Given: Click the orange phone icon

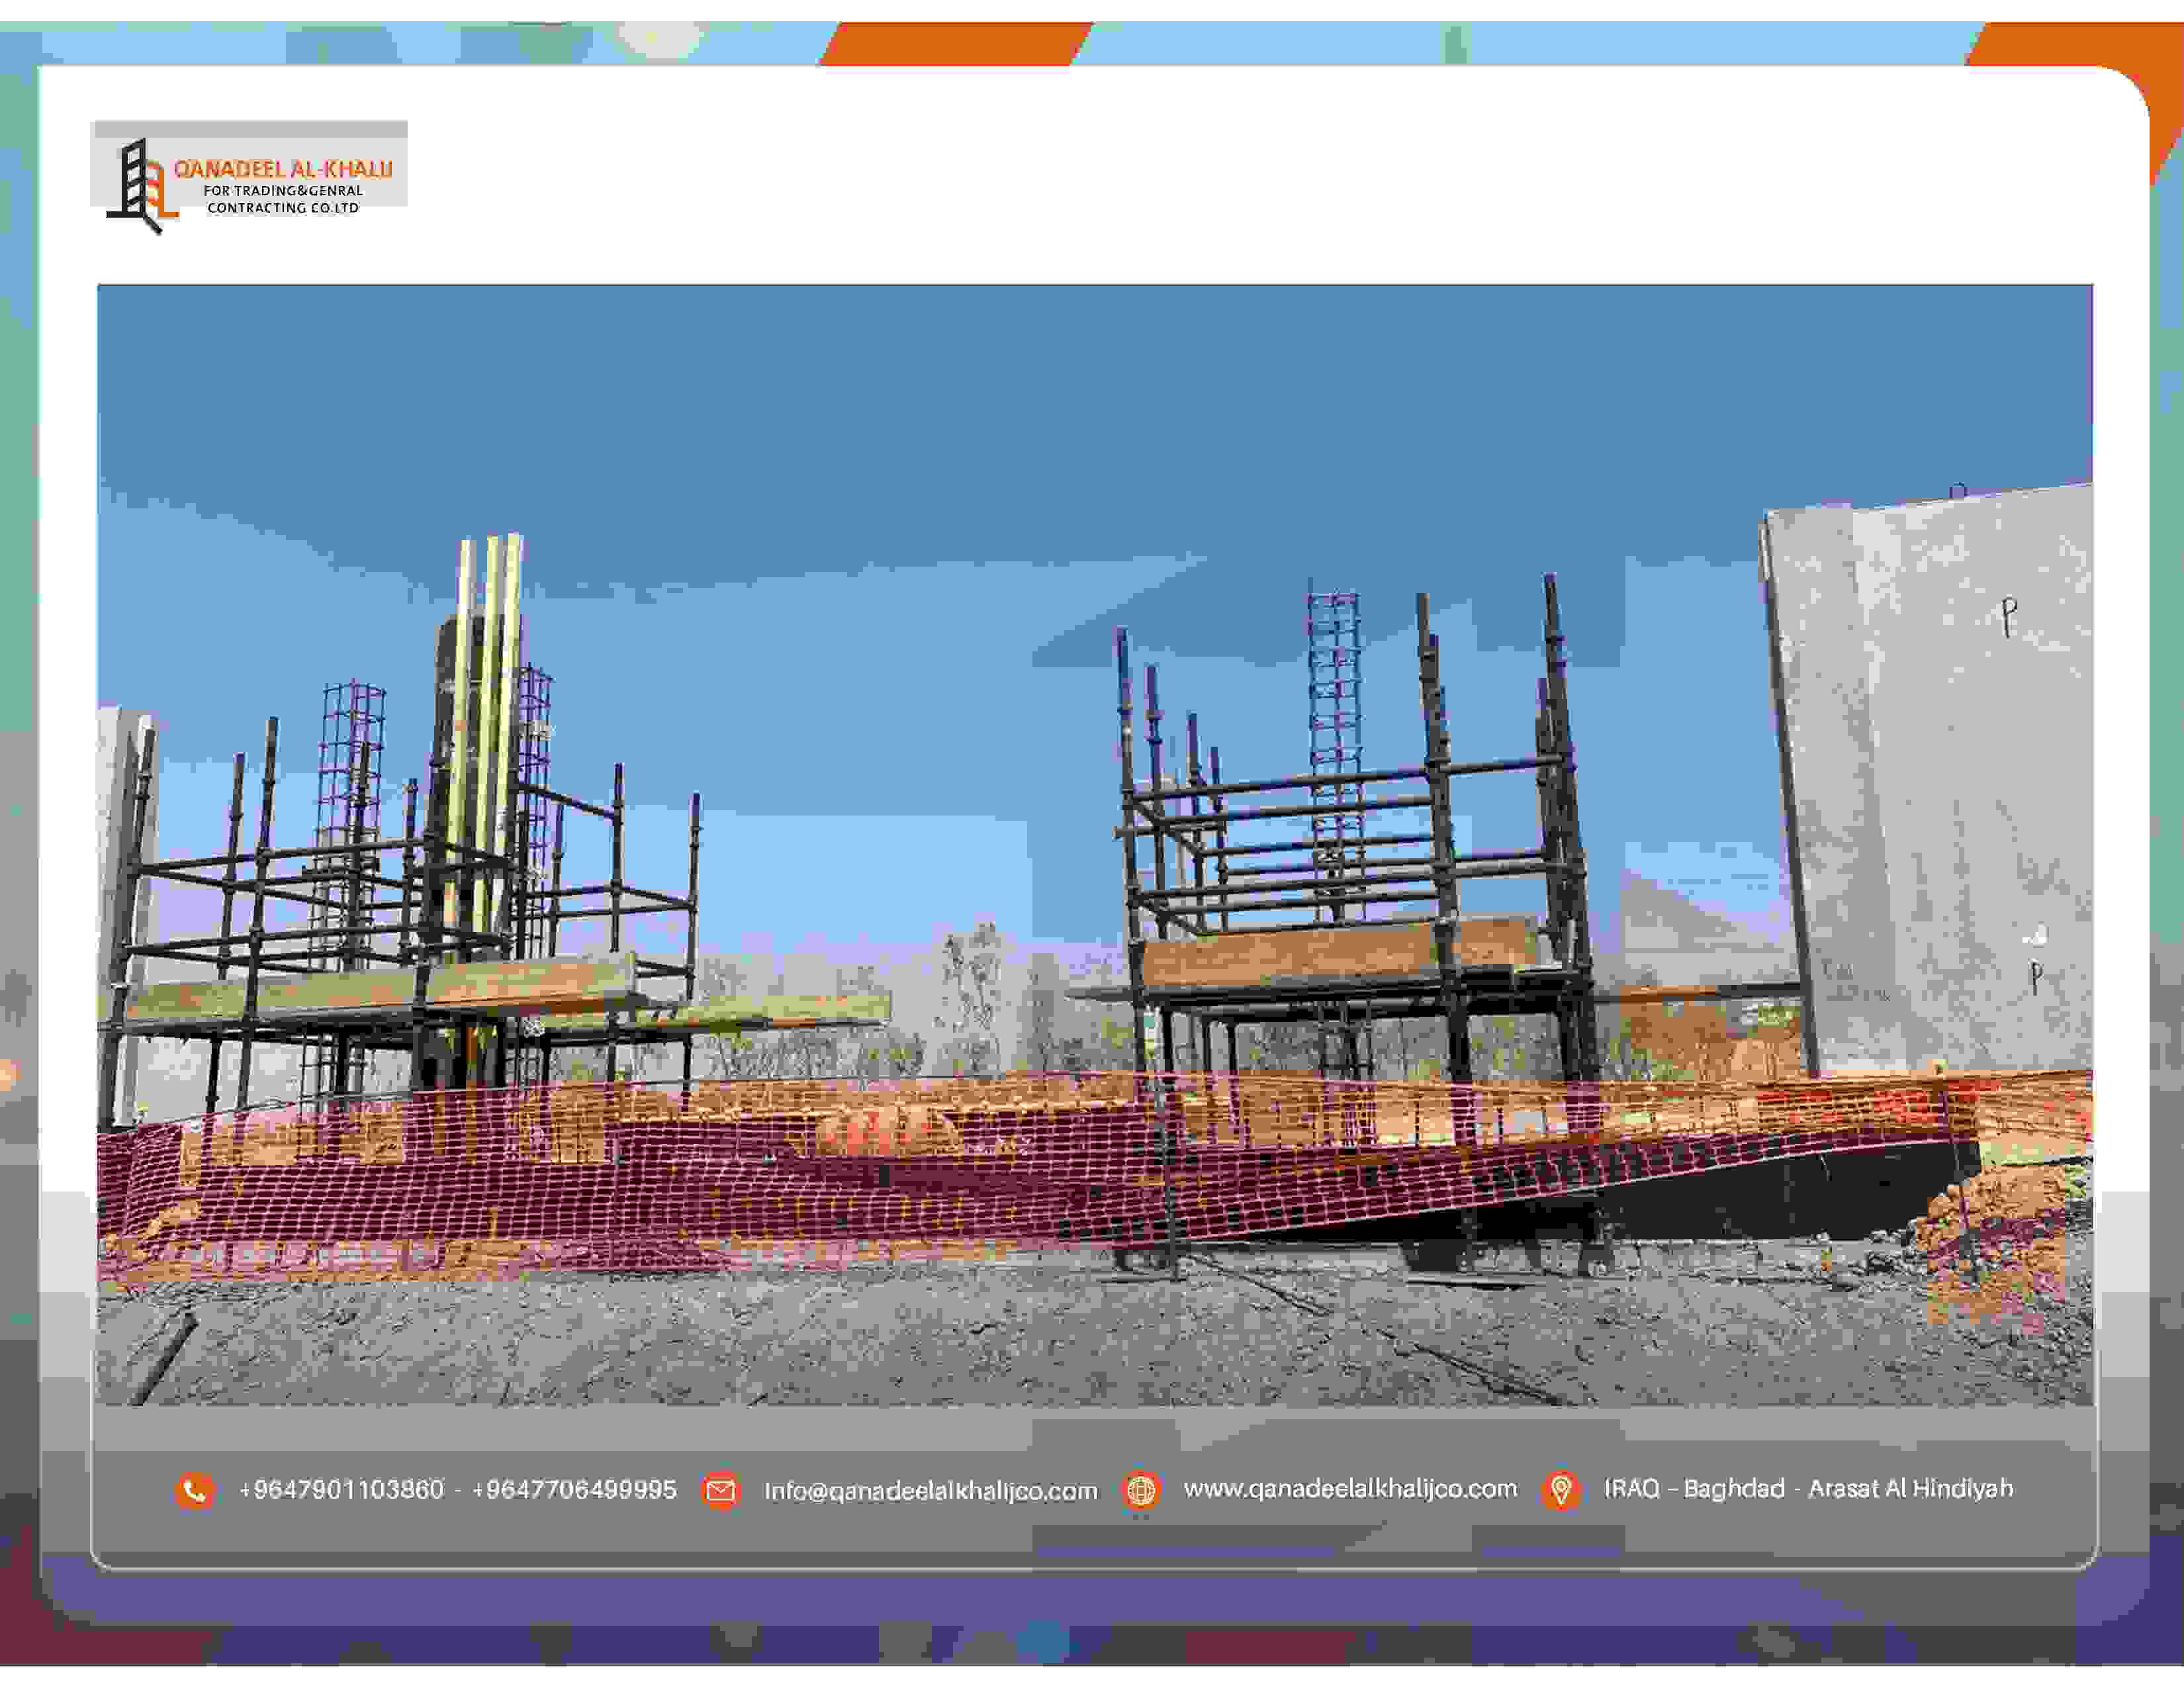Looking at the screenshot, I should [x=195, y=1490].
